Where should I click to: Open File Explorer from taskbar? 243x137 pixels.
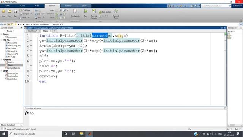click(81, 134)
